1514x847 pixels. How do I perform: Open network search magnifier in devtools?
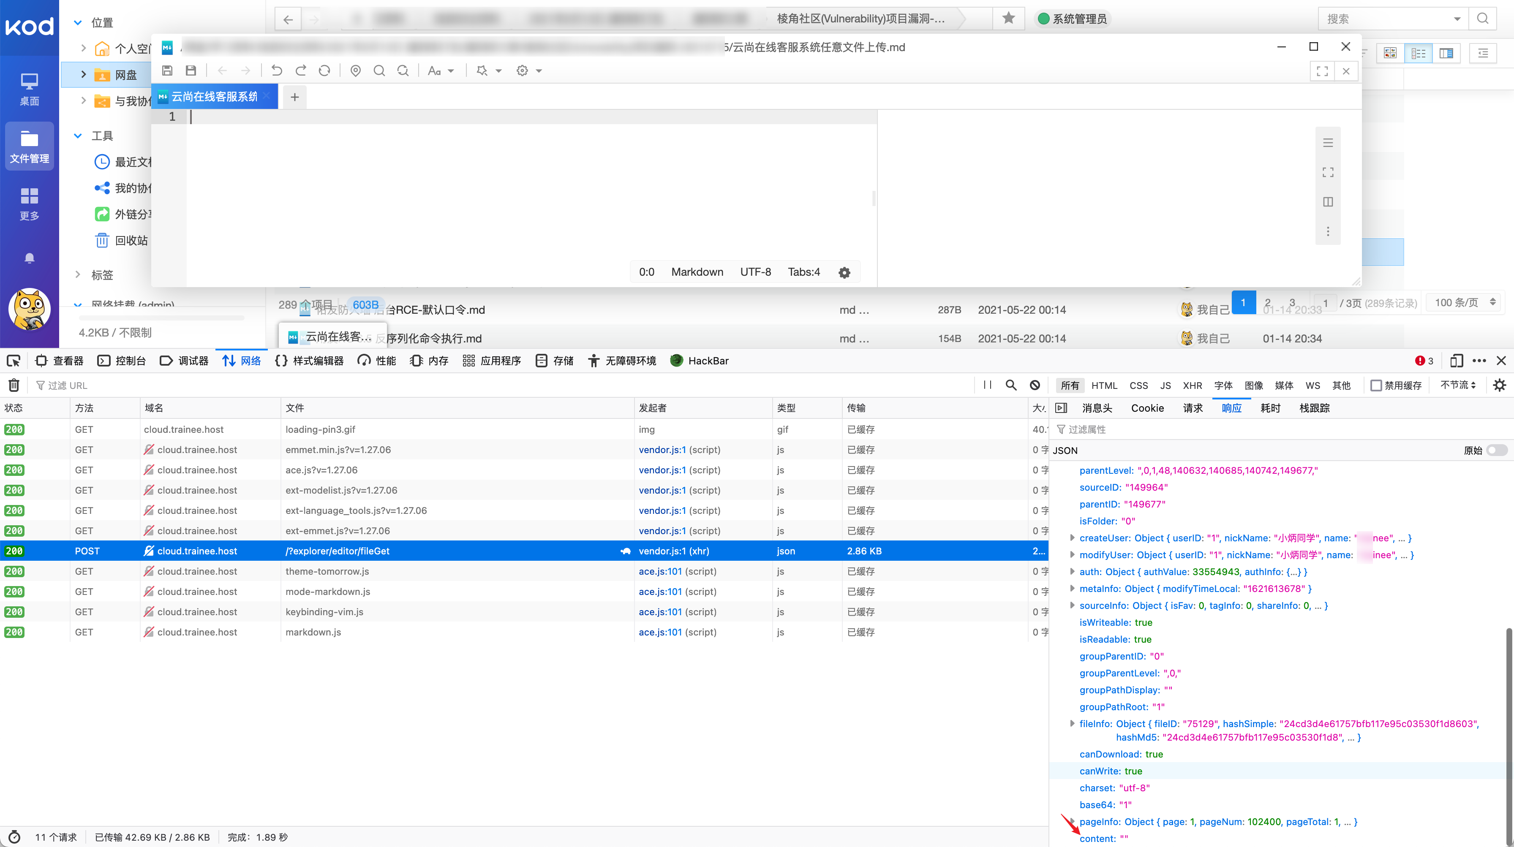click(x=1011, y=385)
